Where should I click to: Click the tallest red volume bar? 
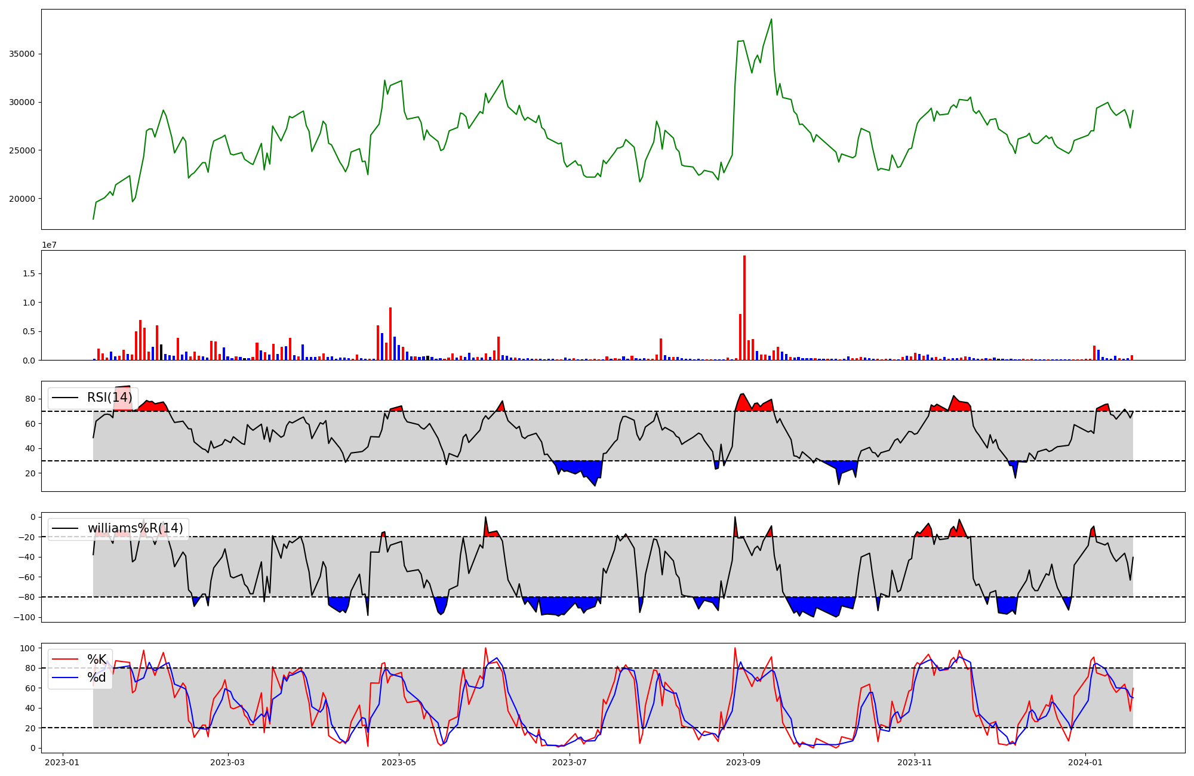pos(744,308)
